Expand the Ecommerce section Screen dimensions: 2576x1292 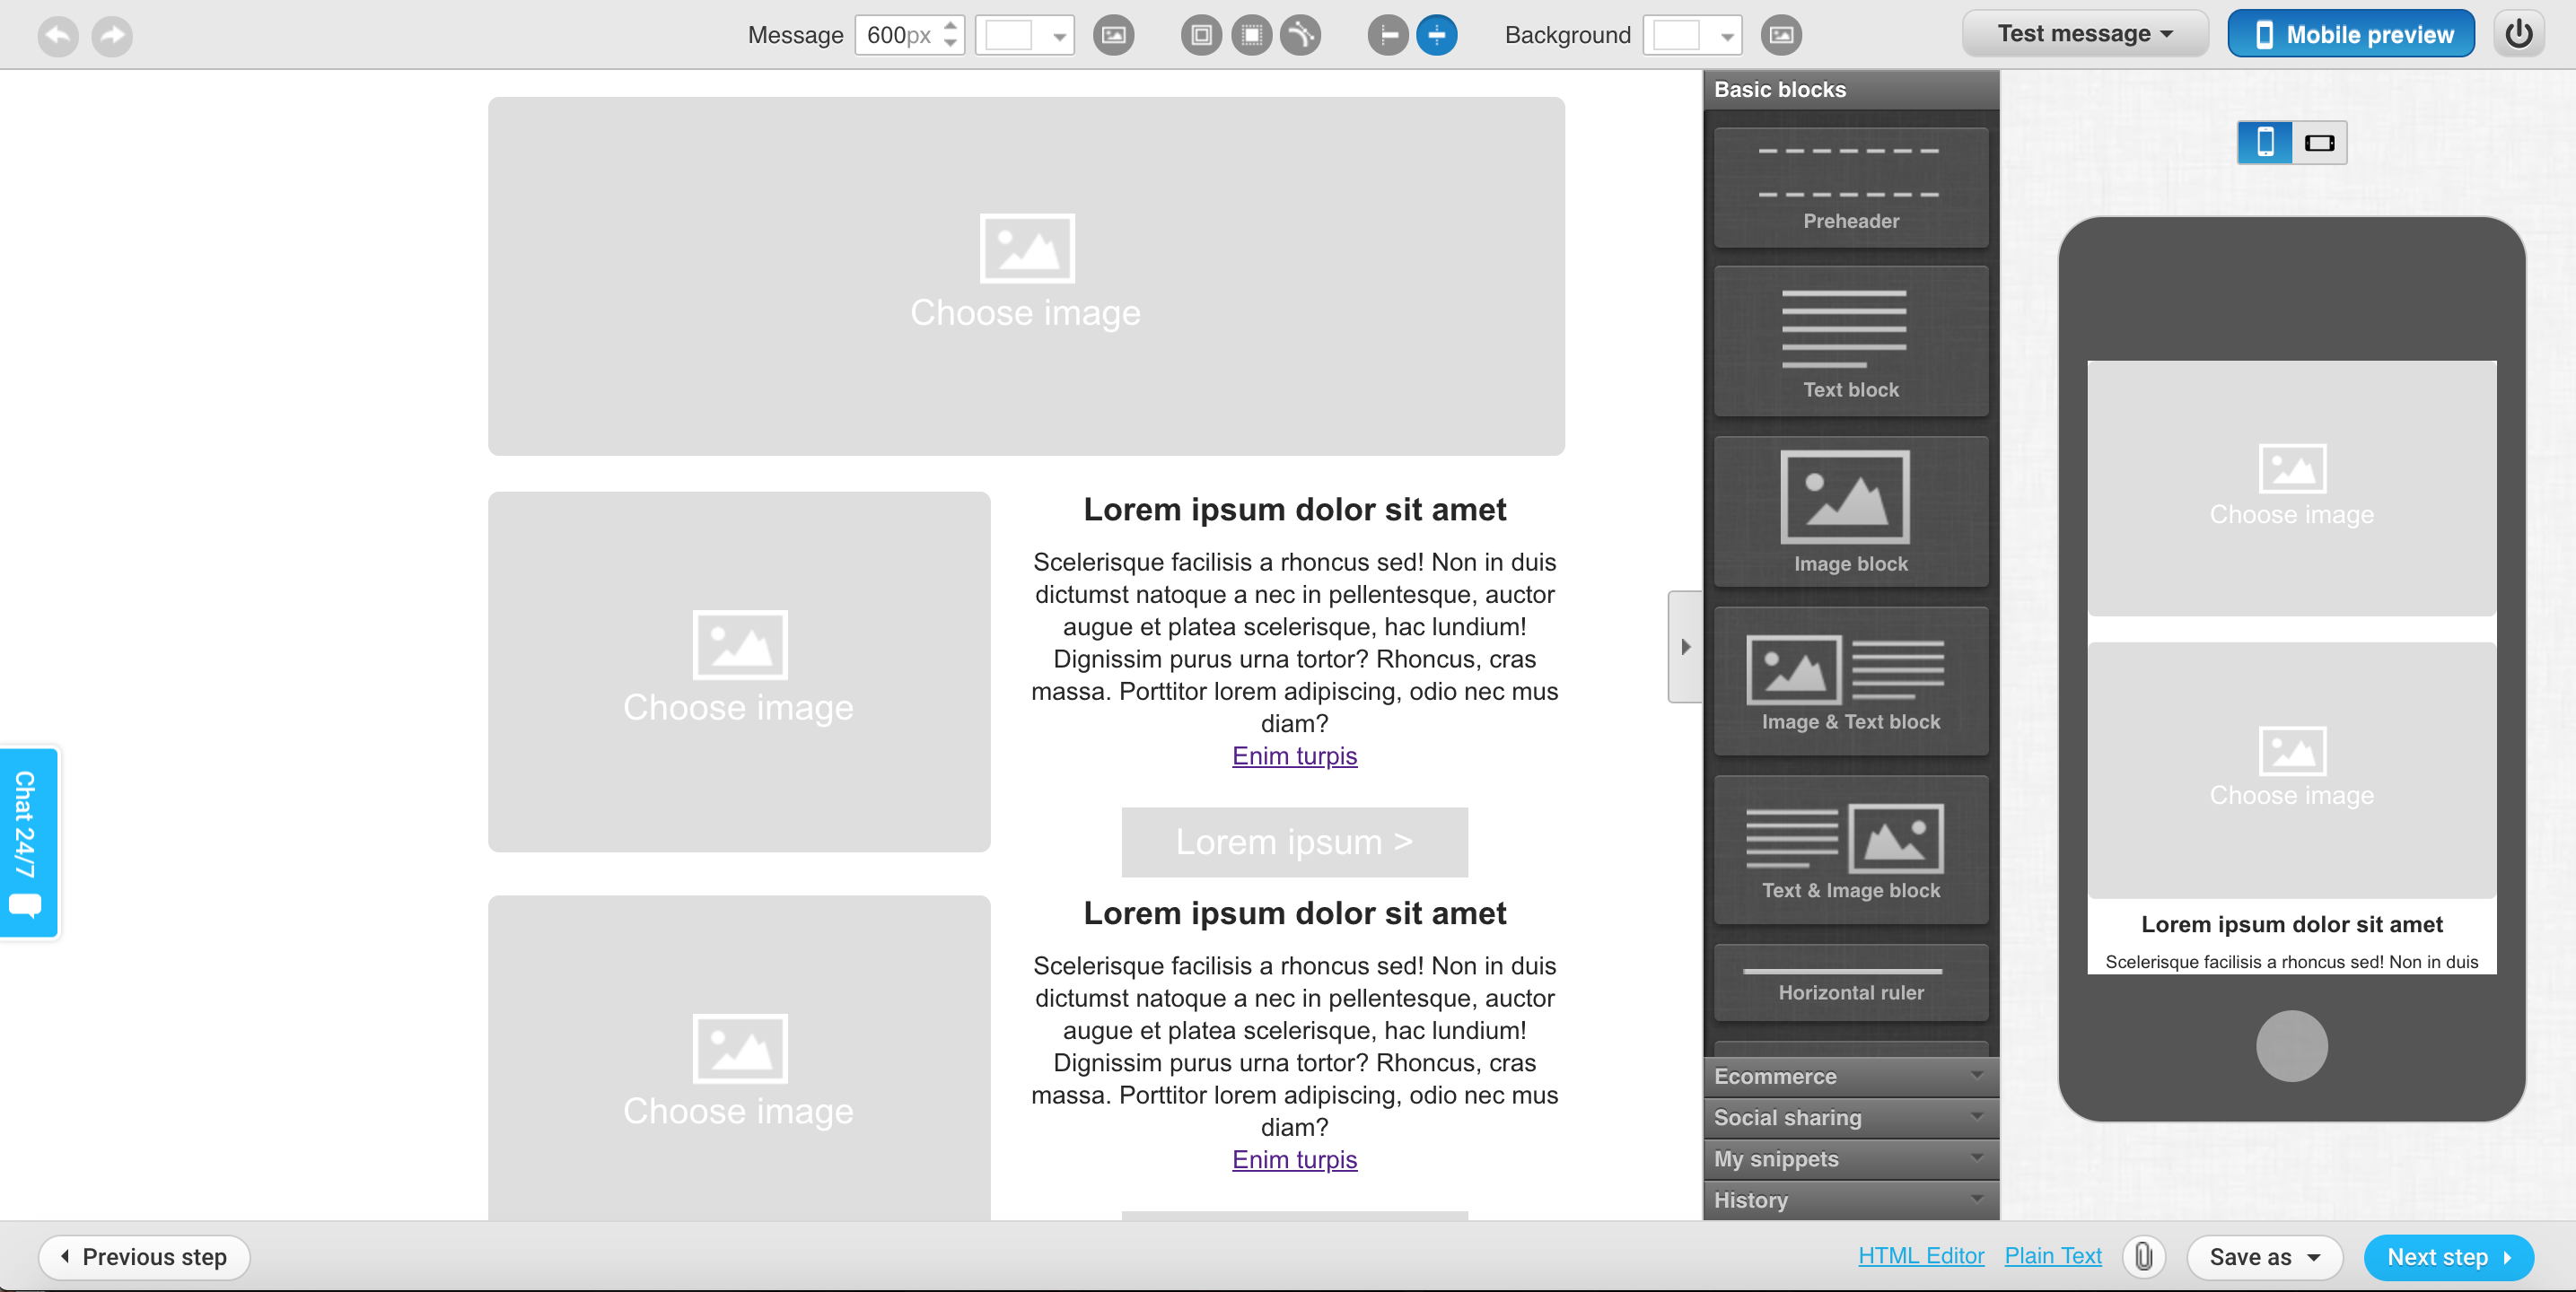[1851, 1077]
